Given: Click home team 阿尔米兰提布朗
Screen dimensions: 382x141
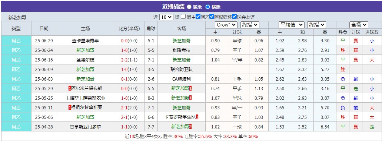Looking at the screenshot, I should [x=86, y=89].
